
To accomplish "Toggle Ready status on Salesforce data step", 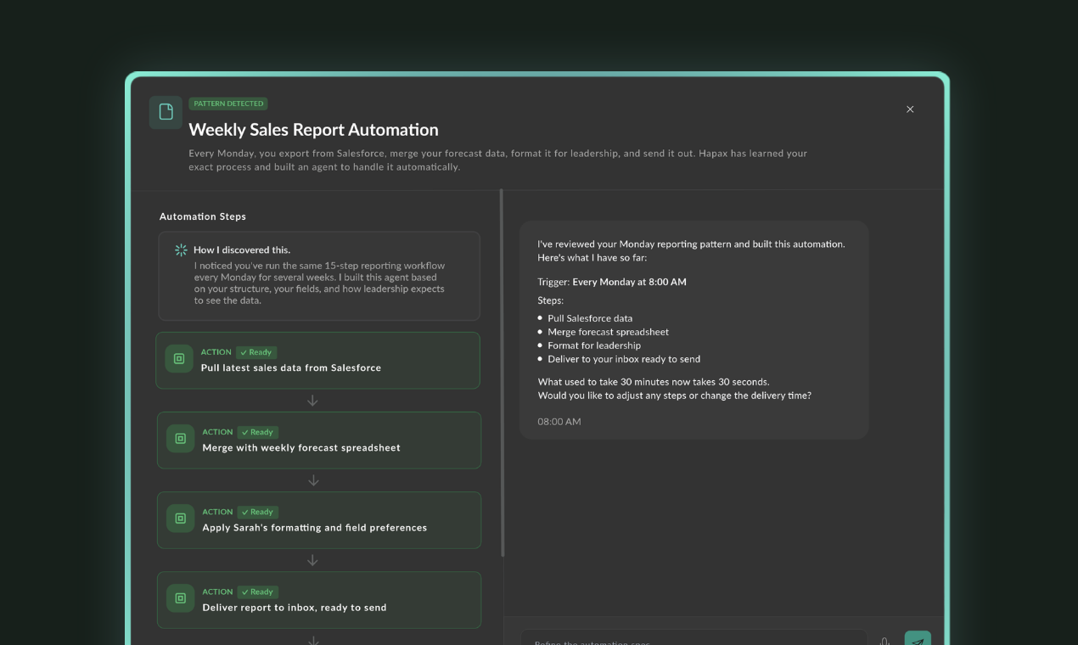I will click(256, 351).
